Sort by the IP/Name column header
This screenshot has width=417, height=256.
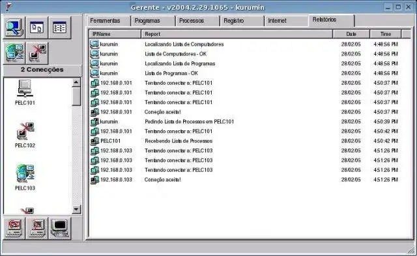(x=115, y=34)
